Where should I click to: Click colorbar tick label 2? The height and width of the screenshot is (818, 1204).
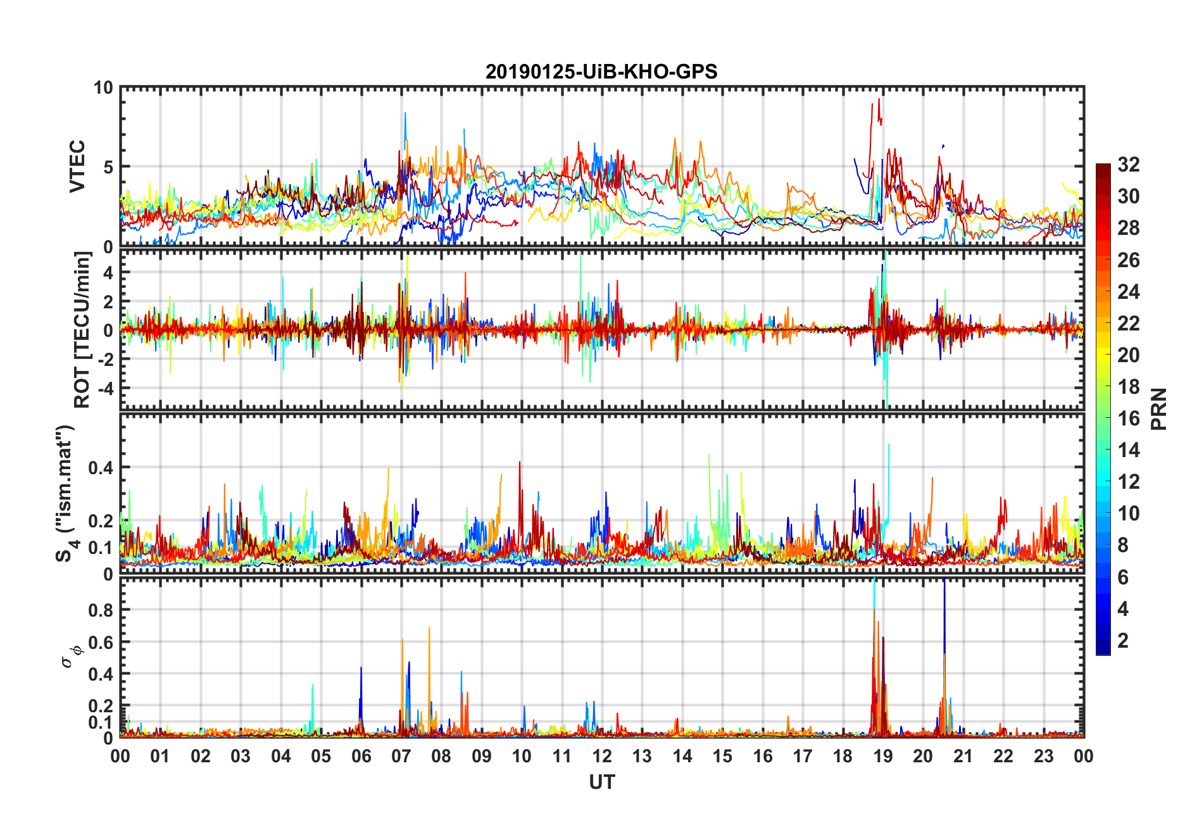(x=1123, y=641)
